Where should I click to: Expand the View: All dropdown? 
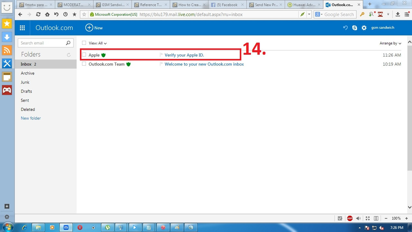98,43
